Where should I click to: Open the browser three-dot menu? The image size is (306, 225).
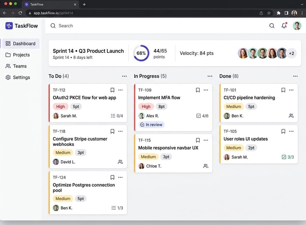coord(302,13)
